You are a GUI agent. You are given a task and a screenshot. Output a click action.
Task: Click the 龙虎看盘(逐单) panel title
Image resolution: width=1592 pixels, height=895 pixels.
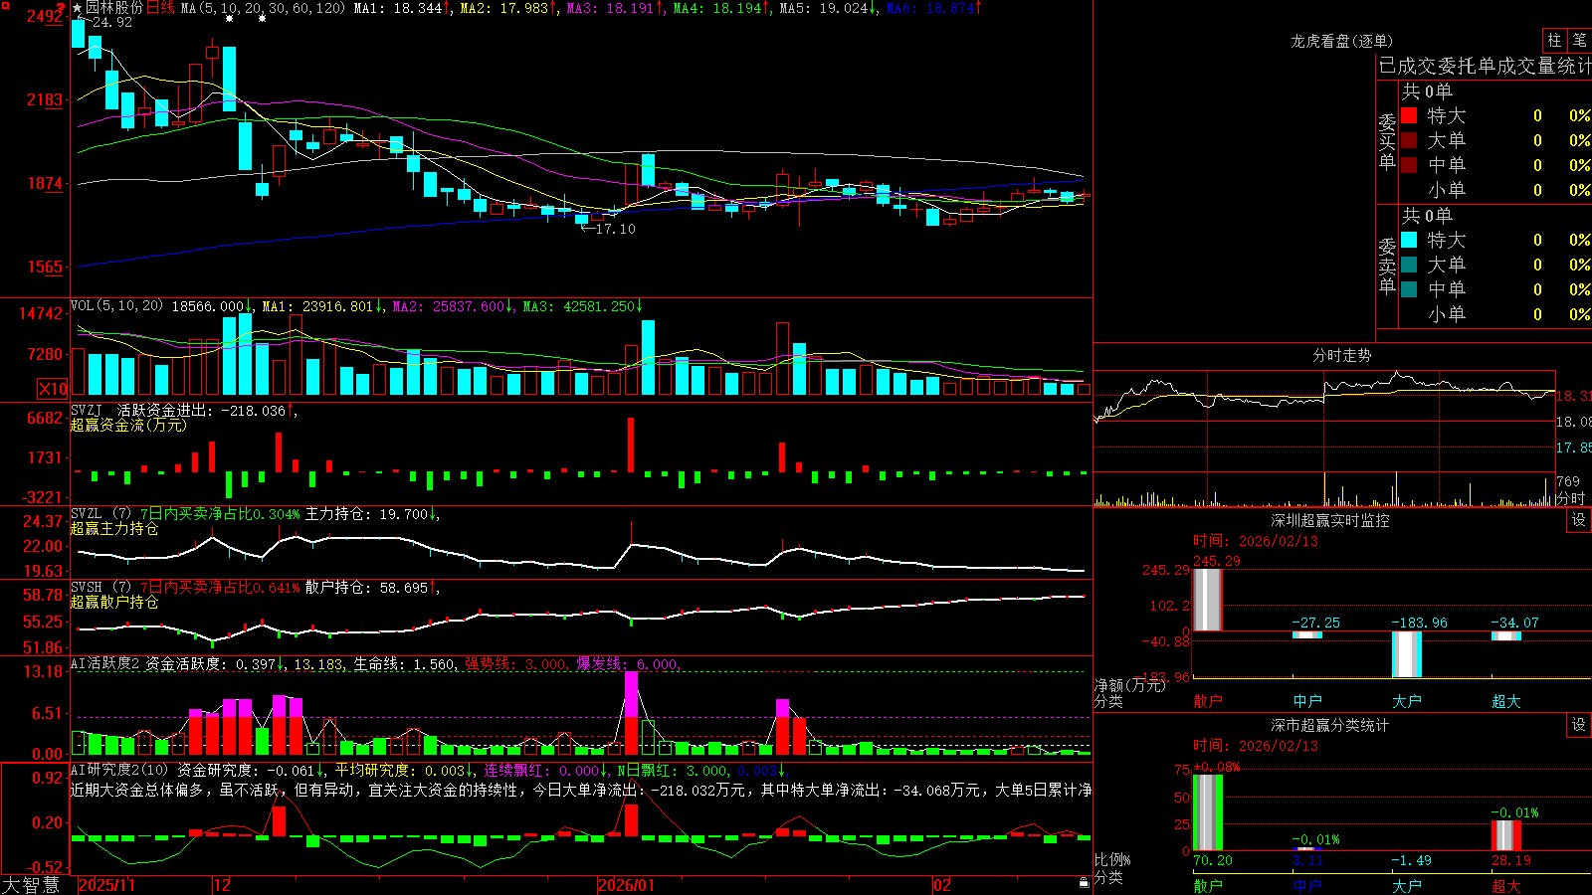[x=1341, y=41]
